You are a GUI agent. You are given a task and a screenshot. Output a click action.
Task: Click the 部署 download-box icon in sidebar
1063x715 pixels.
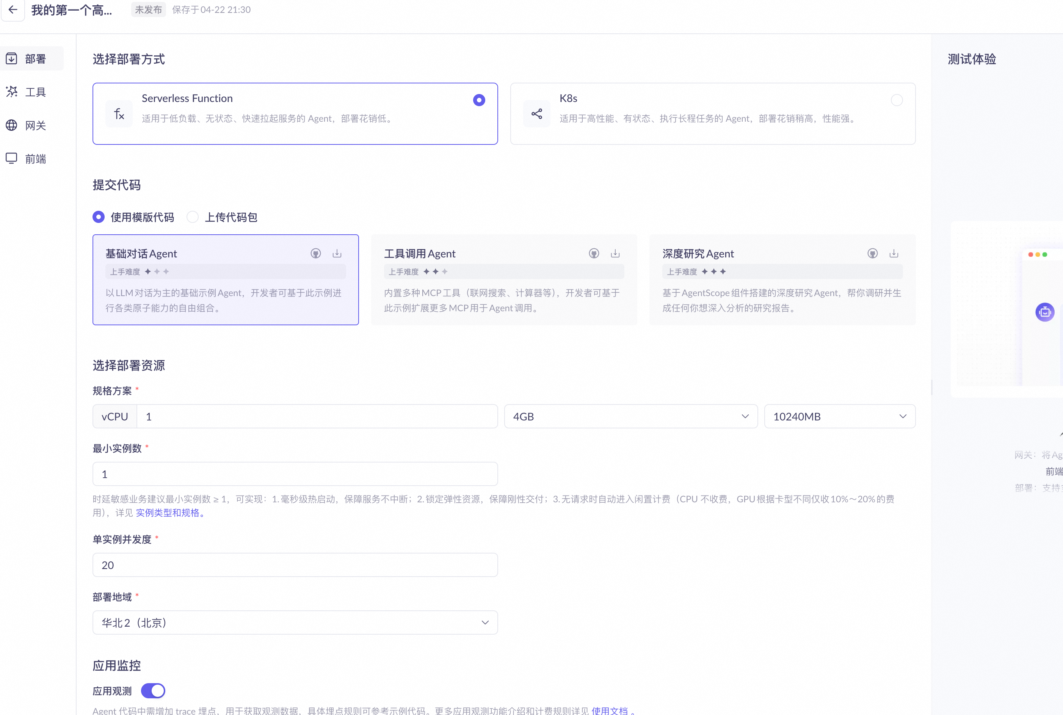[x=11, y=58]
